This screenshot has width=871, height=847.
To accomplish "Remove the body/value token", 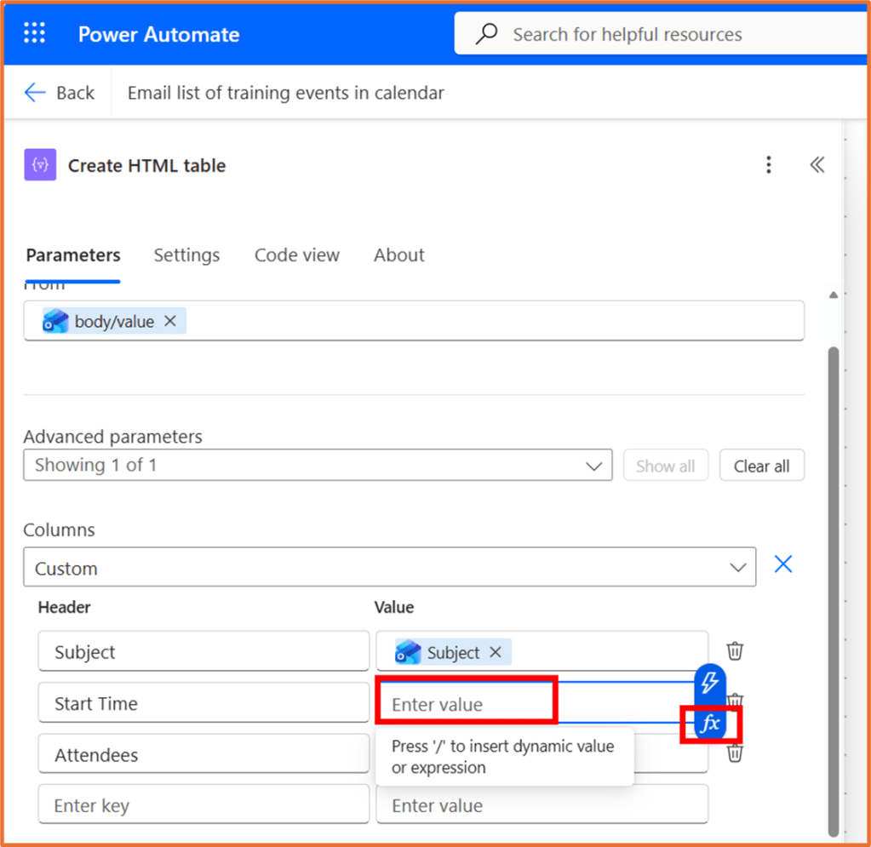I will (x=170, y=321).
